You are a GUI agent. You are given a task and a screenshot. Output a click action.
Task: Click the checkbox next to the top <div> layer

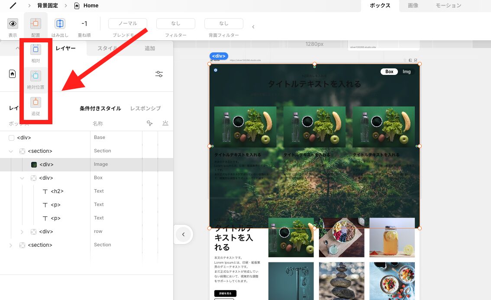point(11,137)
